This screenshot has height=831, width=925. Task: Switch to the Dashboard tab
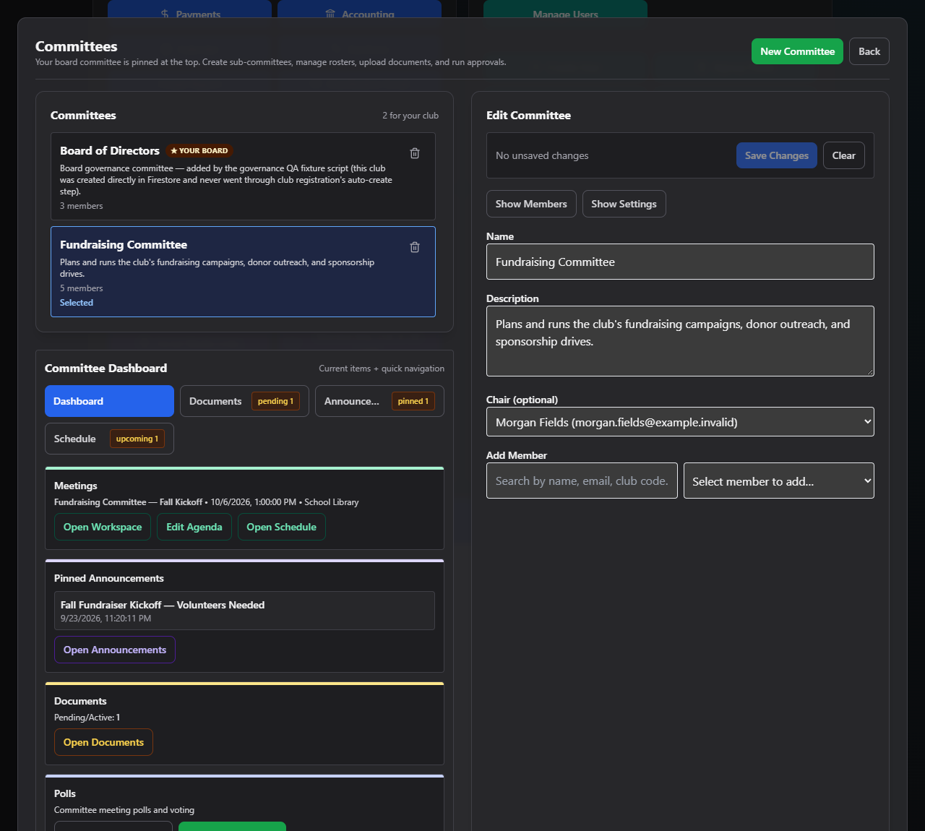[x=109, y=401]
